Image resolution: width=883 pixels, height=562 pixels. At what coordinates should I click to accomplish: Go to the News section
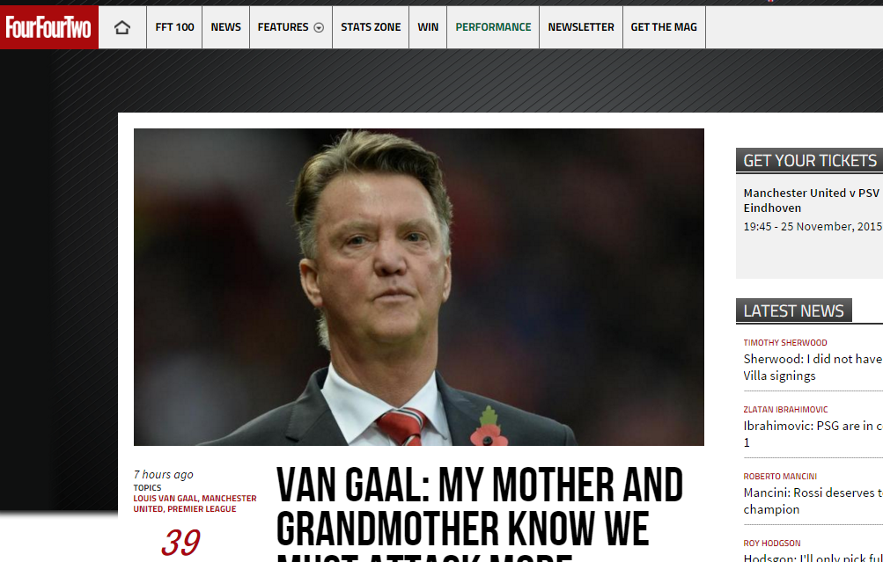[226, 27]
